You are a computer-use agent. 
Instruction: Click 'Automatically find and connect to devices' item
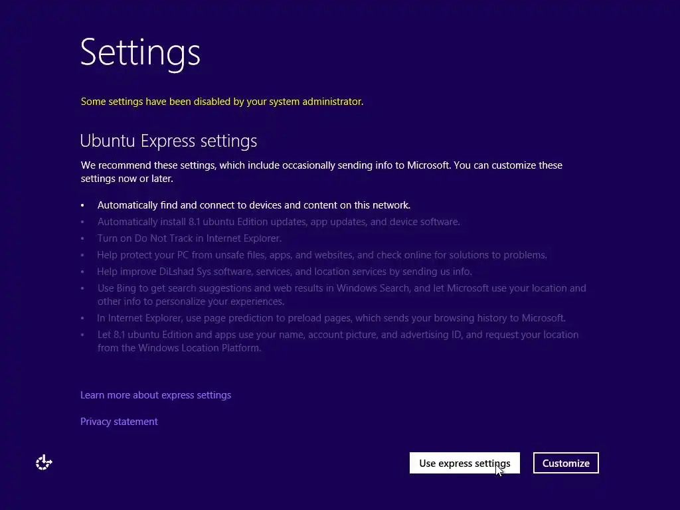pyautogui.click(x=254, y=205)
